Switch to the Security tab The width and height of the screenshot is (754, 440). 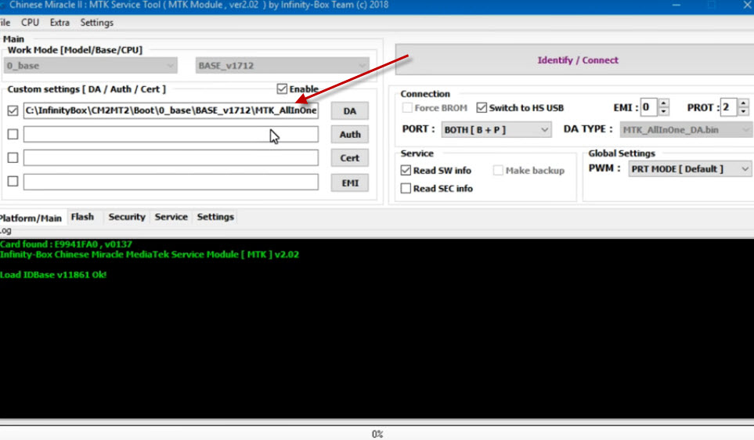click(127, 217)
